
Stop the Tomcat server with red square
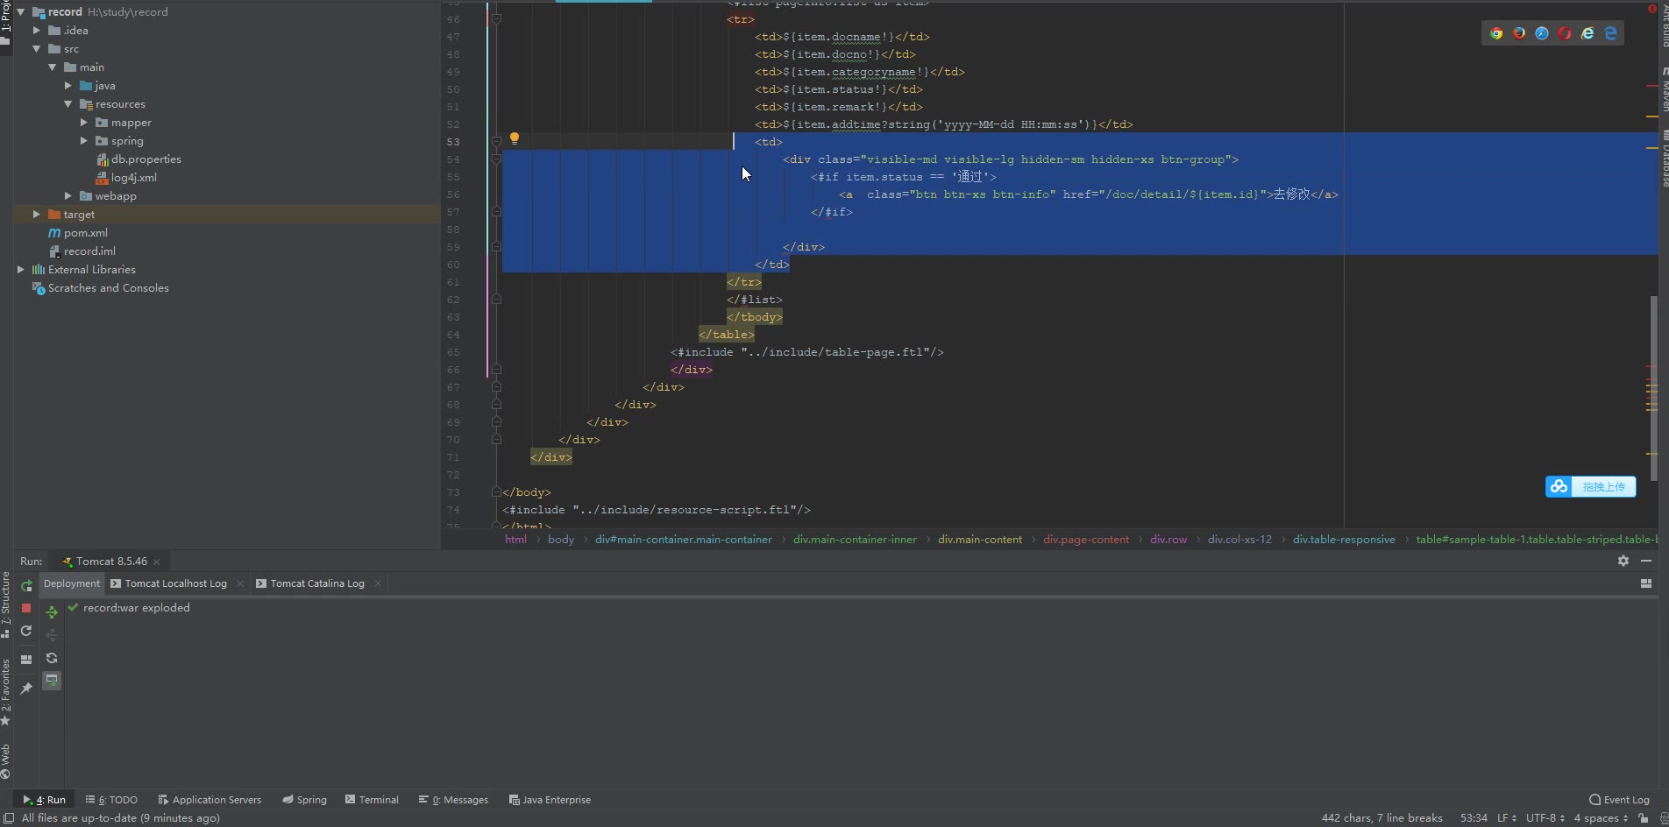(26, 608)
